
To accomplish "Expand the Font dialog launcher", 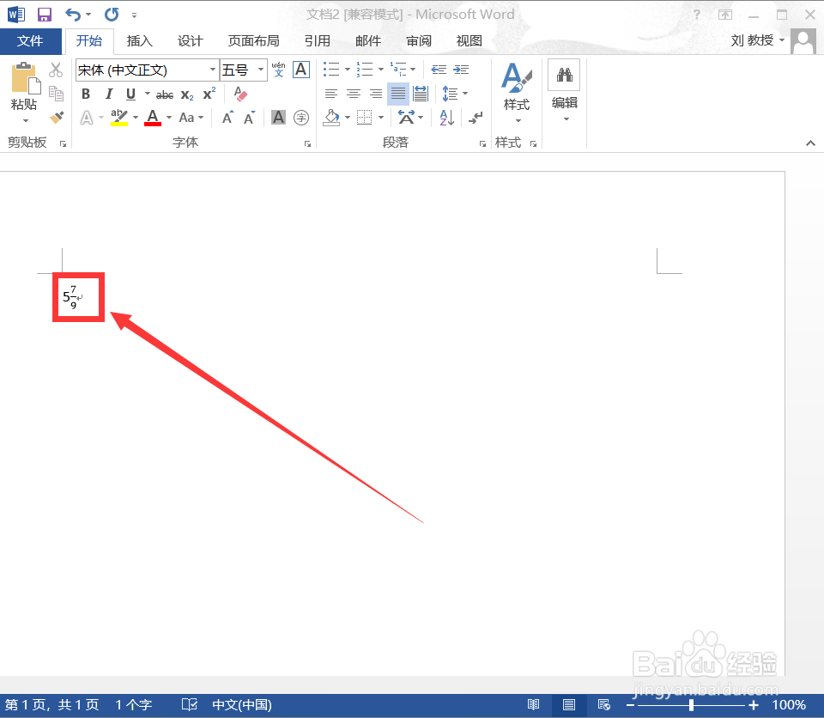I will [x=307, y=143].
